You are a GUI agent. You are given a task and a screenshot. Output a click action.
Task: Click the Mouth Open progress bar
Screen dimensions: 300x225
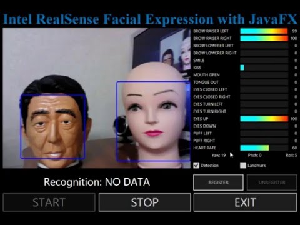264,75
